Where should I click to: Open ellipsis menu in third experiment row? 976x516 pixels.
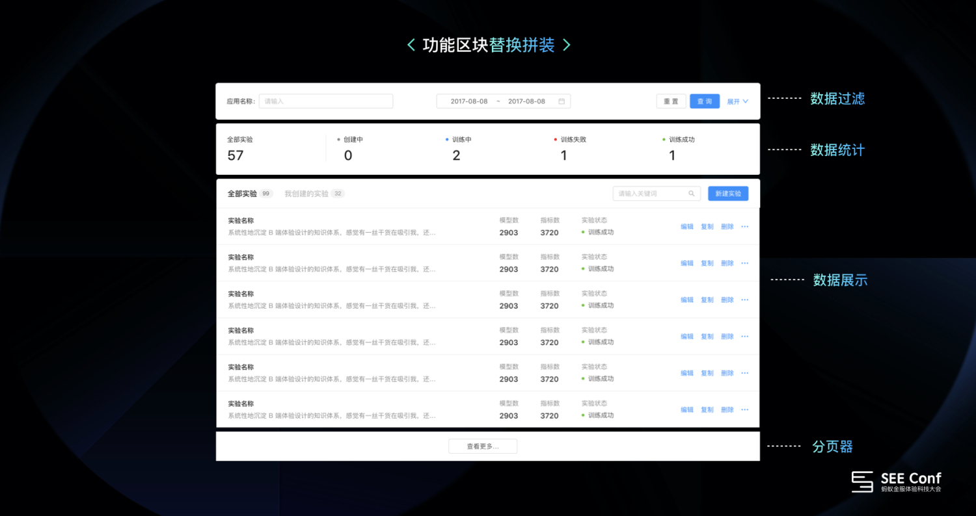745,300
